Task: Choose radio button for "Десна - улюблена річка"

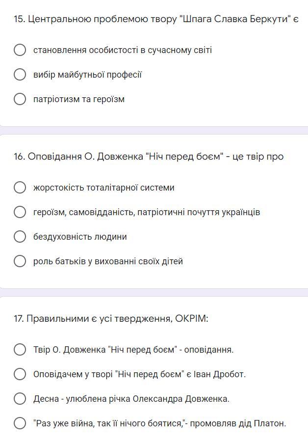Action: click(x=20, y=399)
